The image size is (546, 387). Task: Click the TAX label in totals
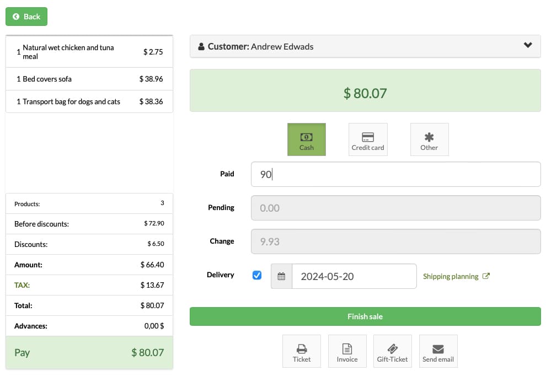(22, 285)
